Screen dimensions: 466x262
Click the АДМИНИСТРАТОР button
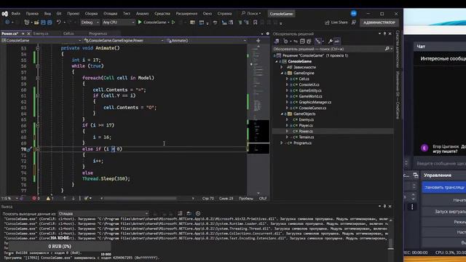(x=379, y=23)
